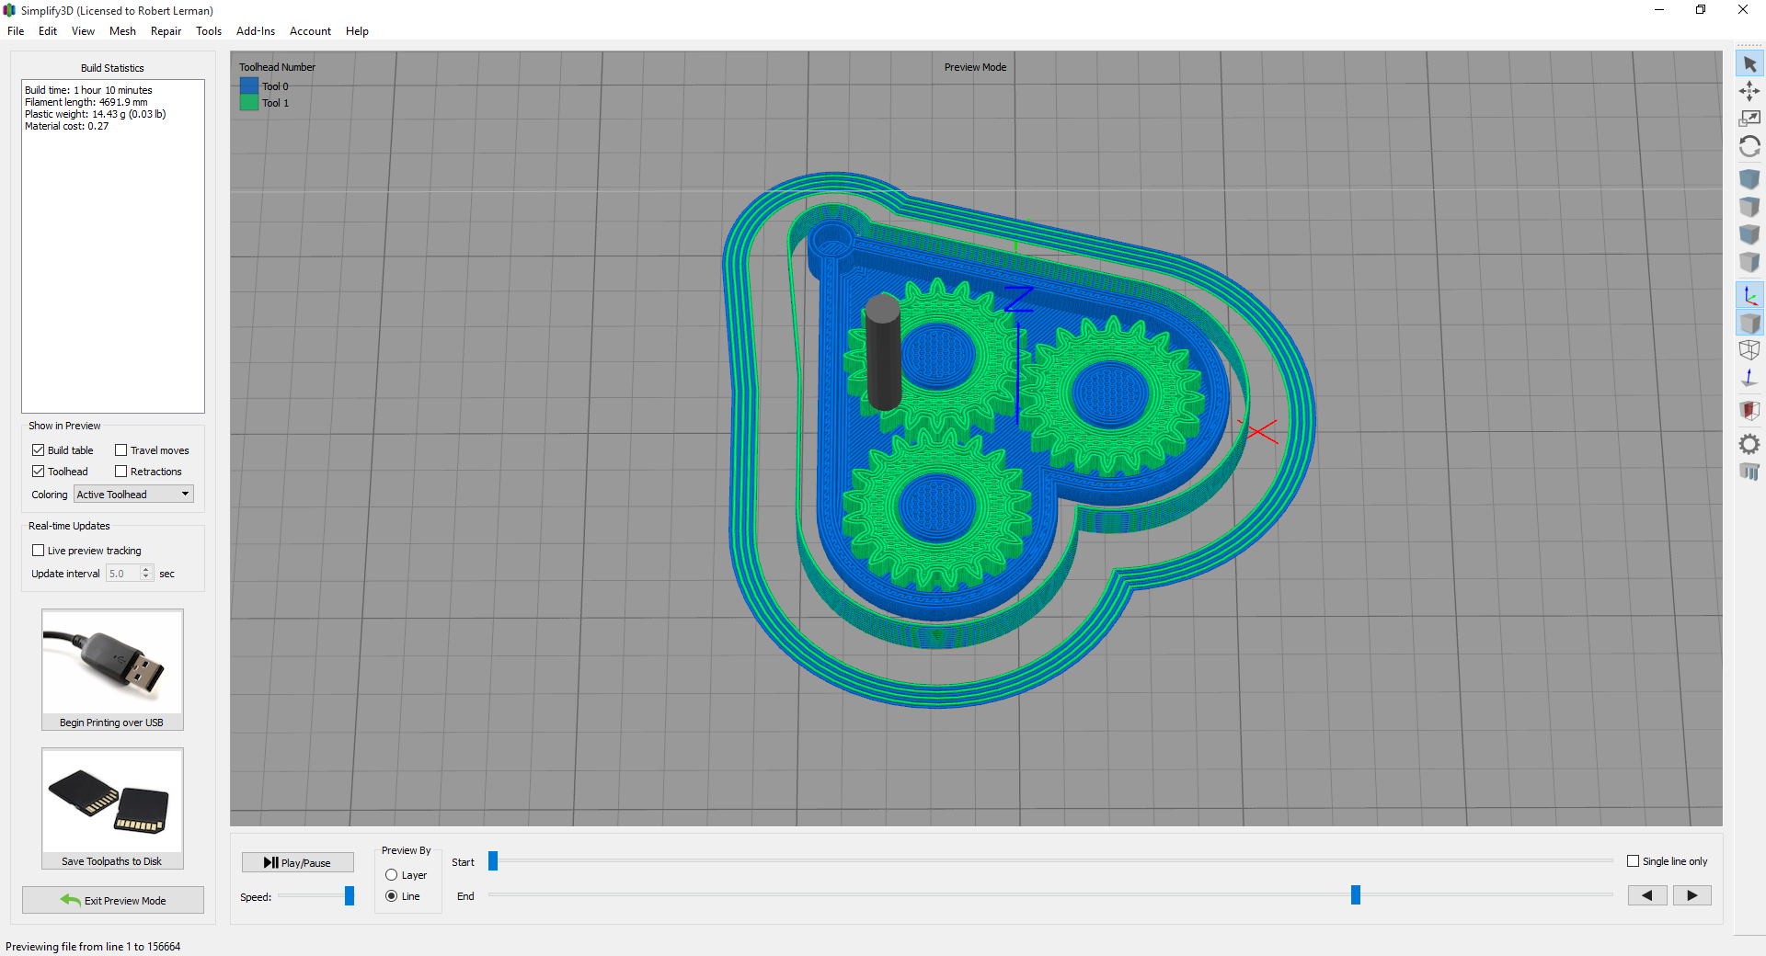Screen dimensions: 1766x956
Task: Increment the Update interval stepper
Action: 146,570
